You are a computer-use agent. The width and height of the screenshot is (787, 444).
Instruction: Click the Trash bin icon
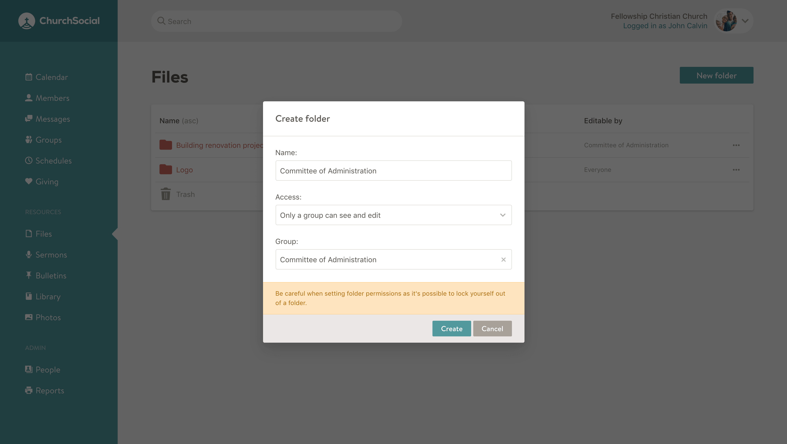(166, 194)
